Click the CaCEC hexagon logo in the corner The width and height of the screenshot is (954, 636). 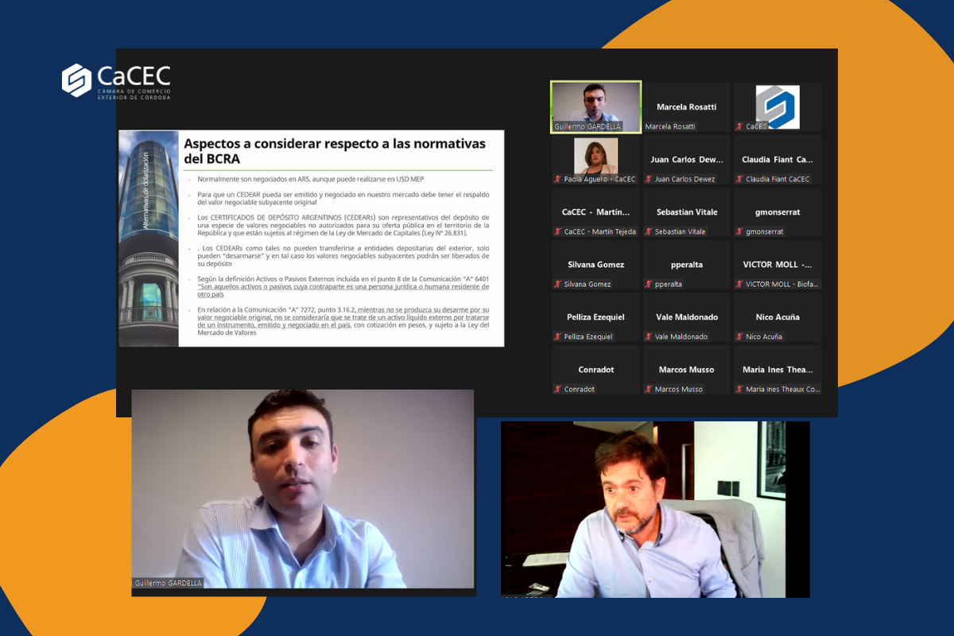point(77,79)
